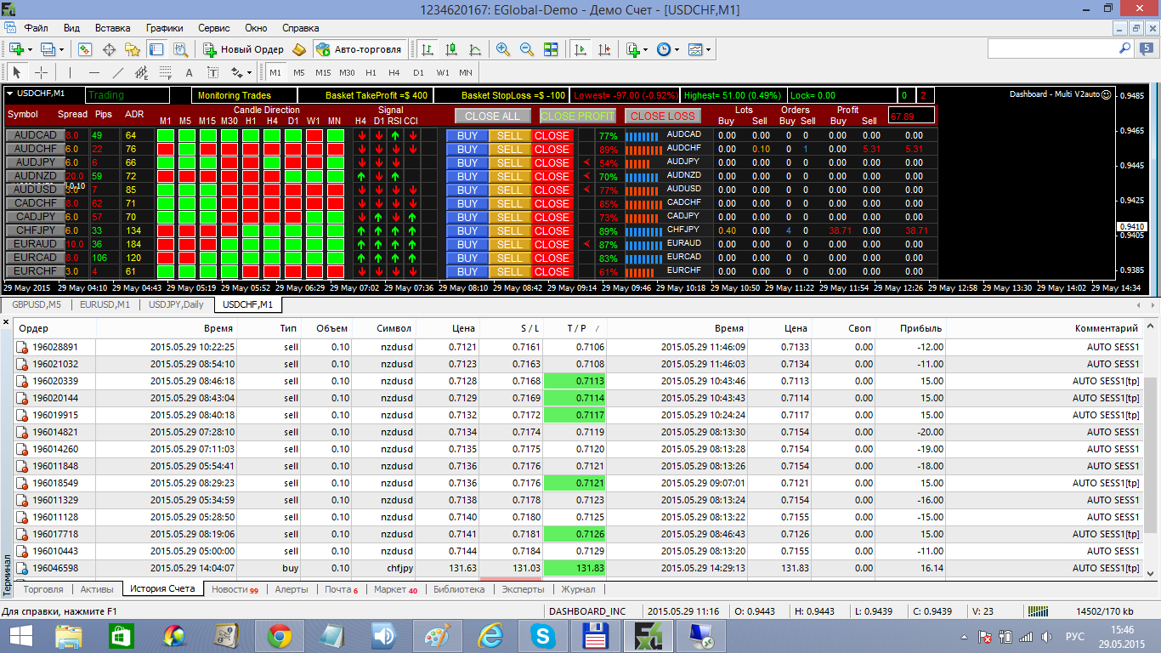Zoom out of the chart
1161x653 pixels.
pyautogui.click(x=527, y=49)
